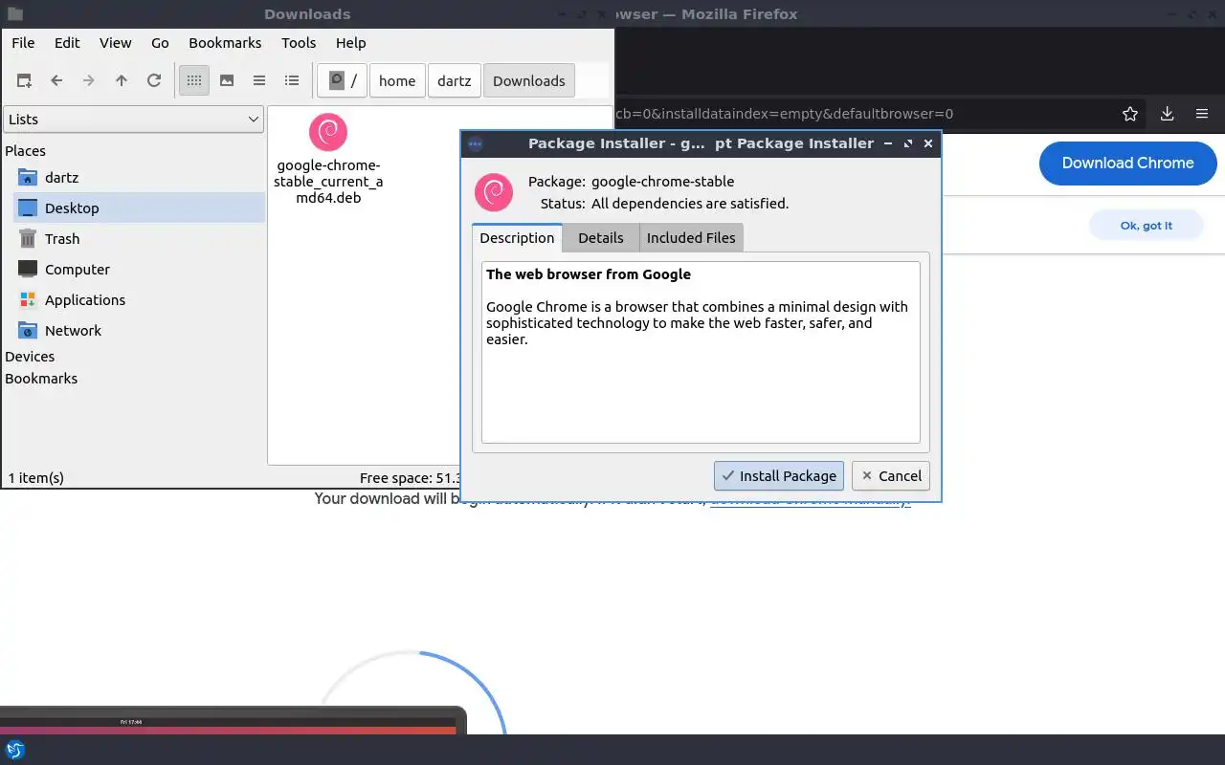Open the Go menu
The image size is (1225, 765).
160,43
